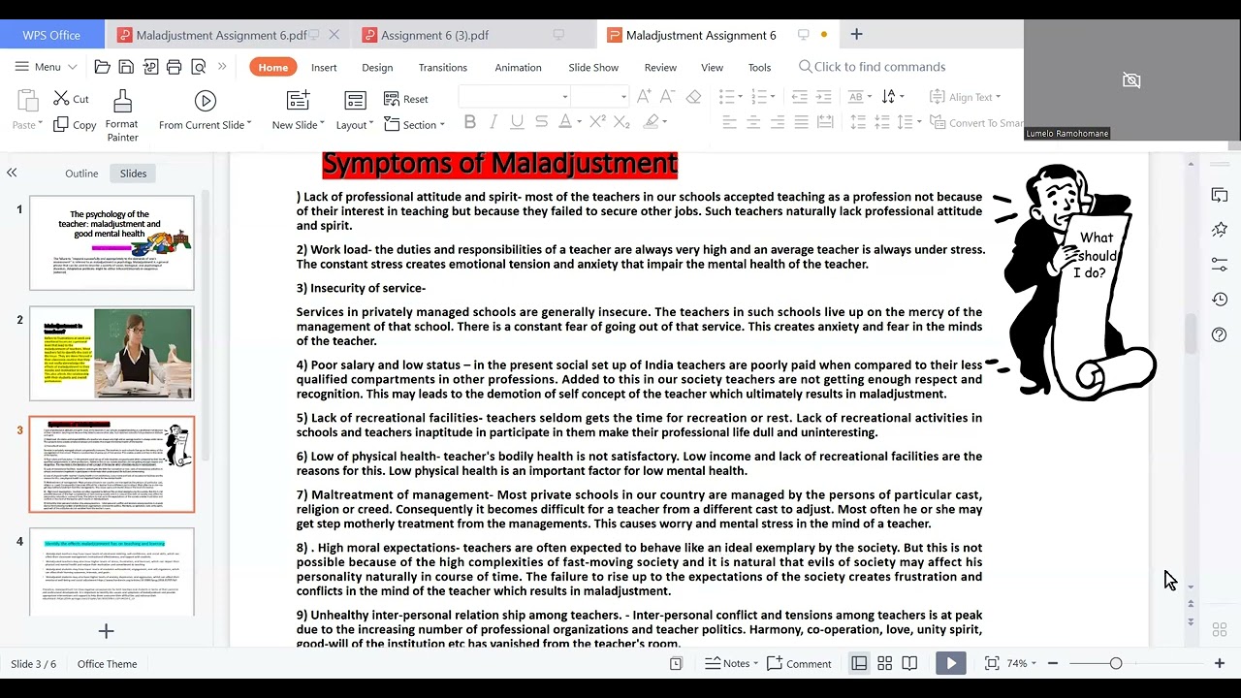This screenshot has height=698, width=1241.
Task: Click the Print icon in quick toolbar
Action: click(175, 67)
